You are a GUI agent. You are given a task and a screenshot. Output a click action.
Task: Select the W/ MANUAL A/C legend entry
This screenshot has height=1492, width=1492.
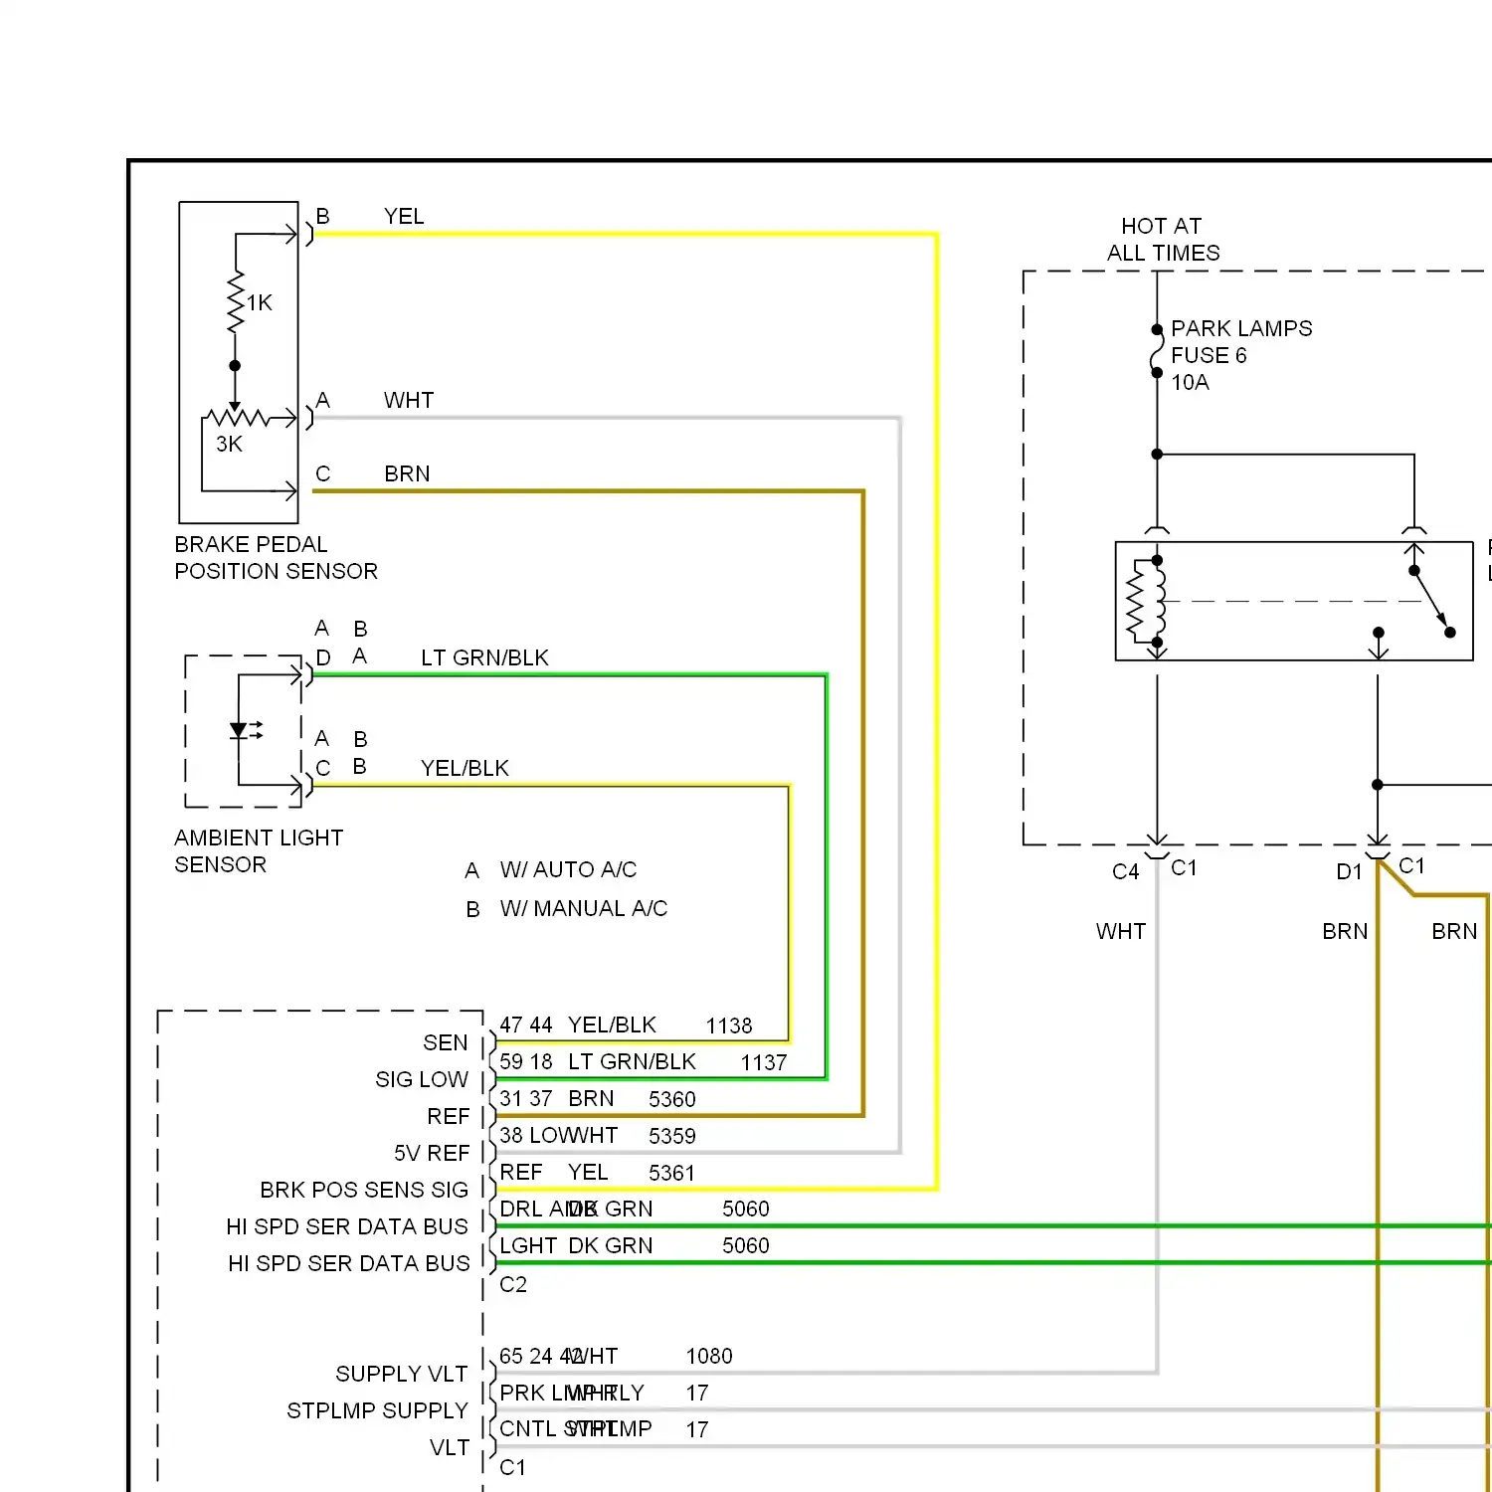[x=584, y=908]
